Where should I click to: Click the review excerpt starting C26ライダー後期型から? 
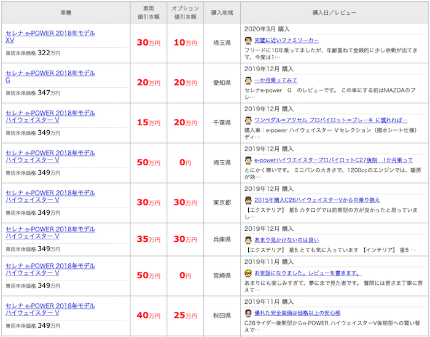point(332,327)
